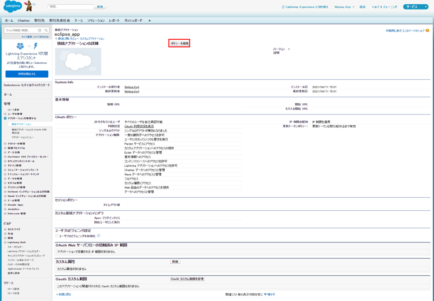Switch to the 取引先 tab
Image resolution: width=434 pixels, height=301 pixels.
pos(40,21)
